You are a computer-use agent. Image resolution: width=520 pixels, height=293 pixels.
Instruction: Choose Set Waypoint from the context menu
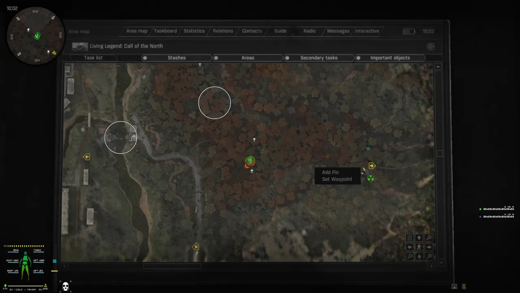(x=337, y=179)
